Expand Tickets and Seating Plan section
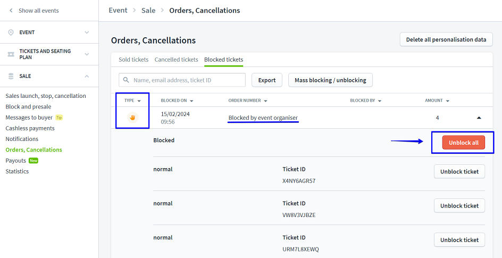The width and height of the screenshot is (502, 258). (x=87, y=54)
